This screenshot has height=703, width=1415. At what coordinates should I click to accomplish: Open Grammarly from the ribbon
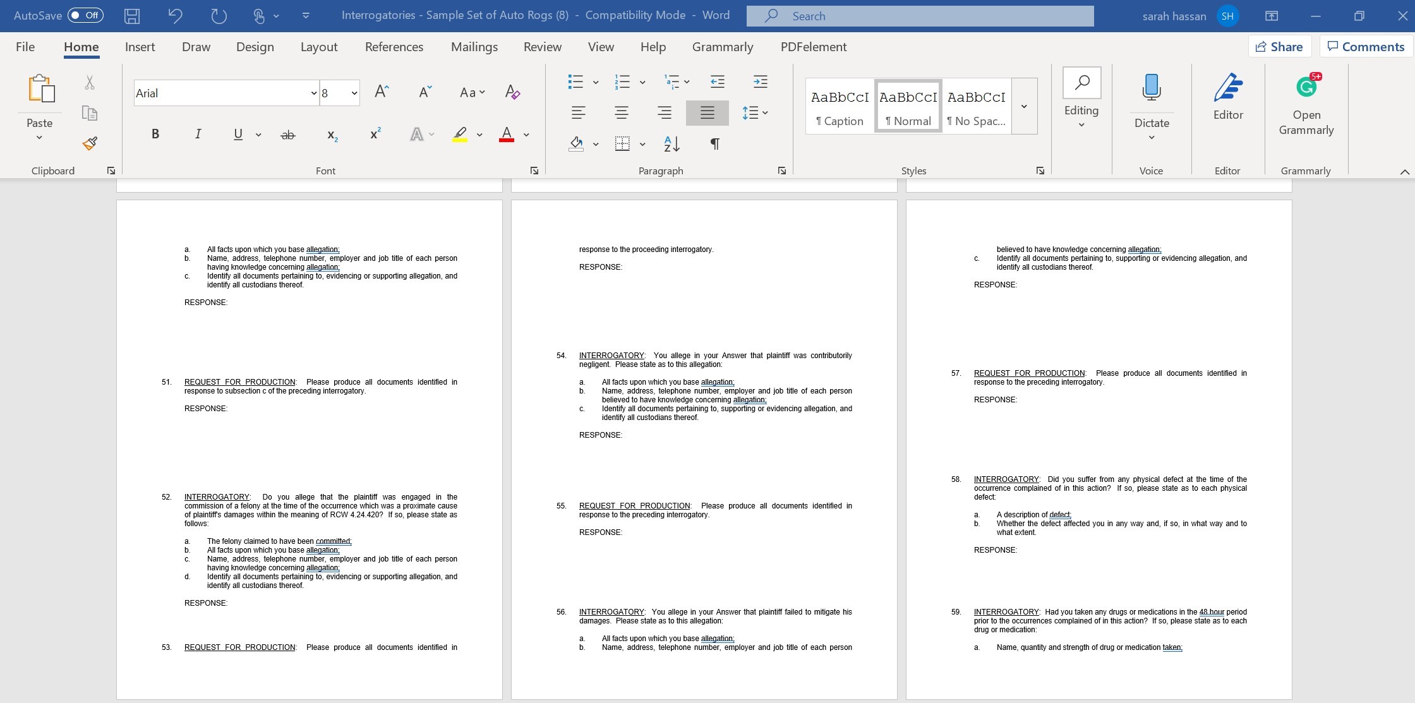click(x=1306, y=104)
